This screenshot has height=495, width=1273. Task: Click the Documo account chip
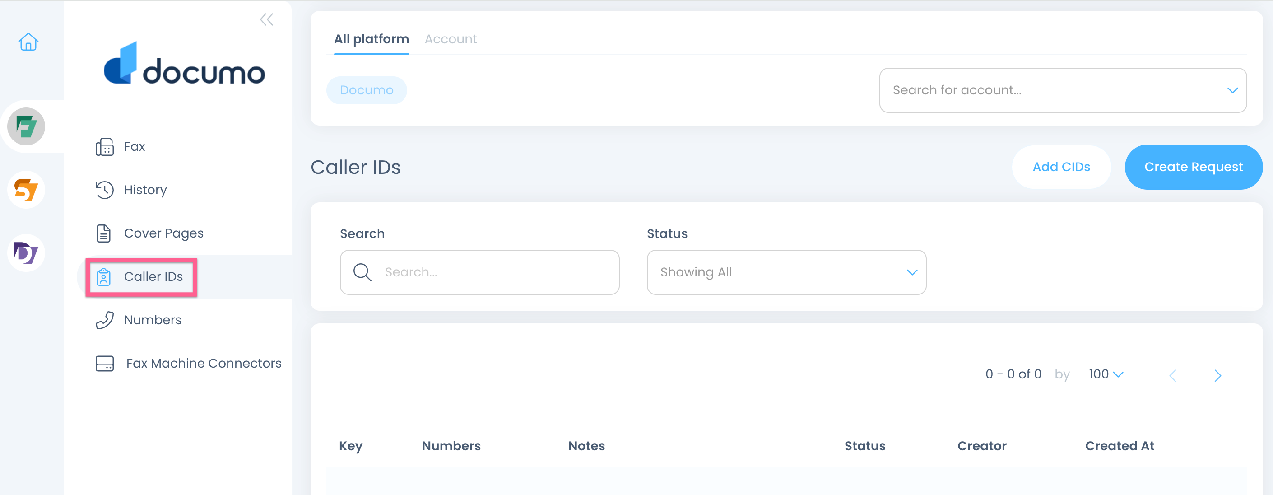click(x=367, y=90)
